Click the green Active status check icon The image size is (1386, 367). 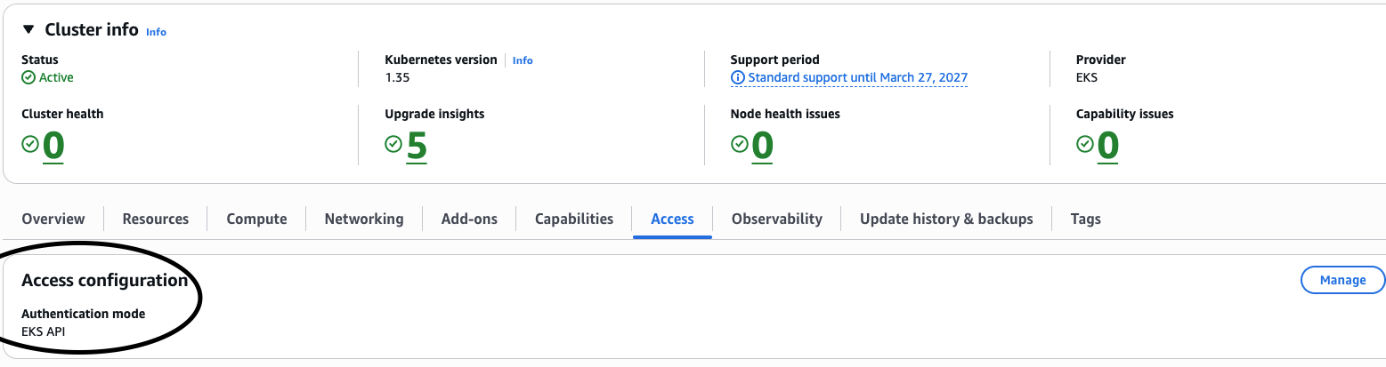[28, 77]
